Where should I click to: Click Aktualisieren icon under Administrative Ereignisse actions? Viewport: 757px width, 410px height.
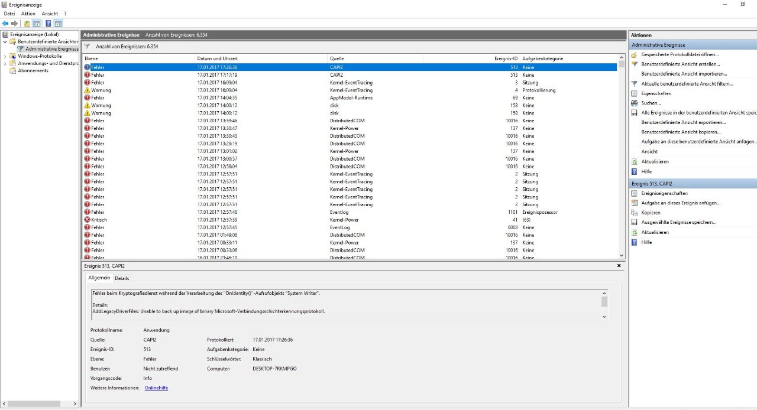click(x=635, y=161)
